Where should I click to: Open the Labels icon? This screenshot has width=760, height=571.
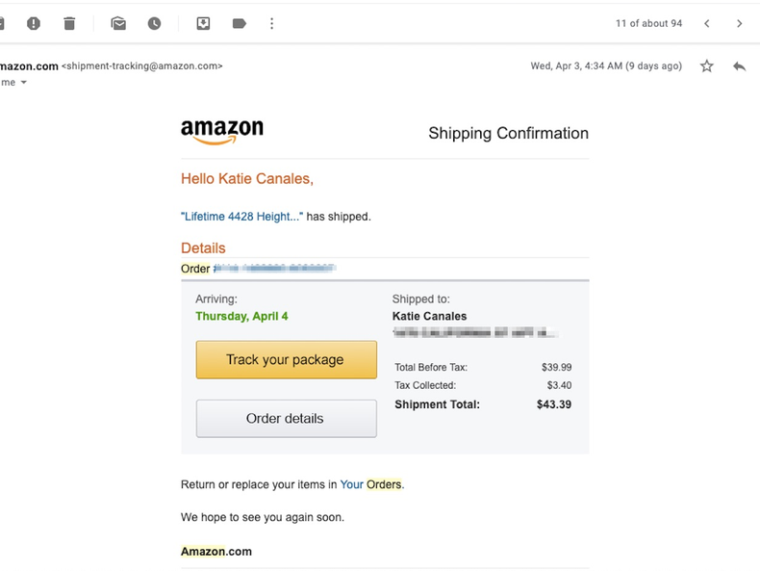(239, 23)
